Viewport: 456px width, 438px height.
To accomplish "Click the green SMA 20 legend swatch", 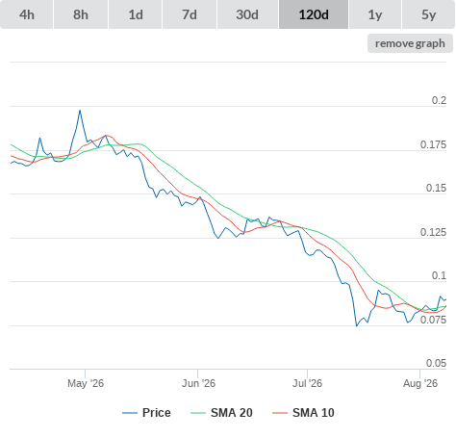I will [198, 413].
